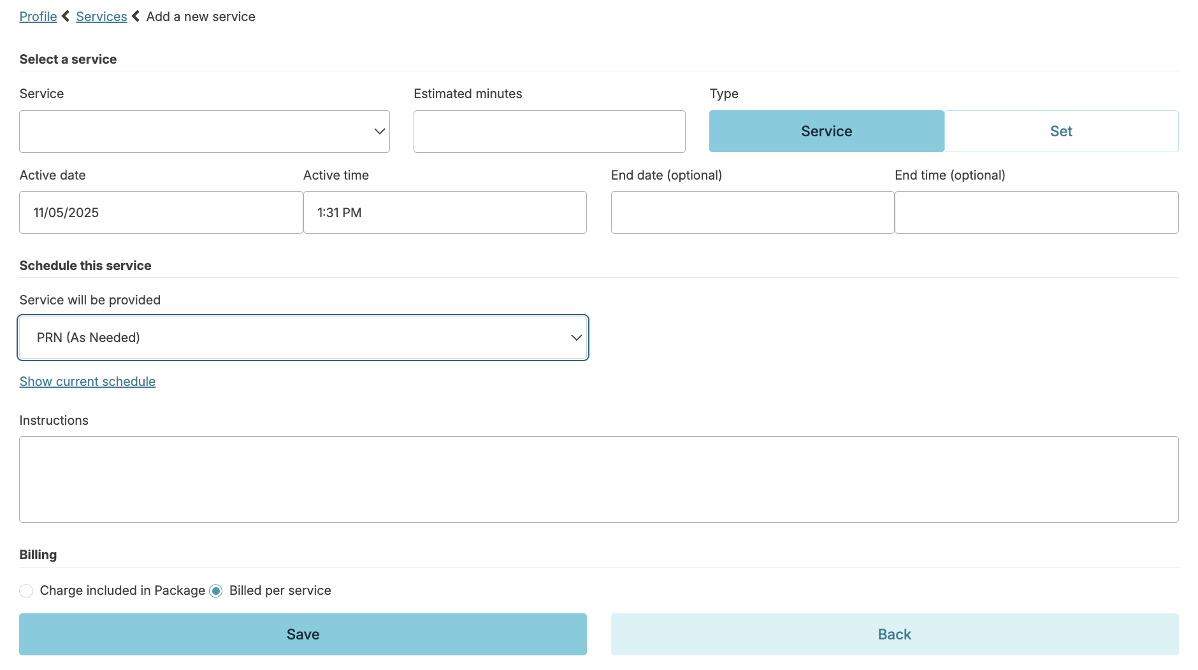Click the 'Type' label above the toggle
Screen dimensions: 1198x670
pos(724,94)
